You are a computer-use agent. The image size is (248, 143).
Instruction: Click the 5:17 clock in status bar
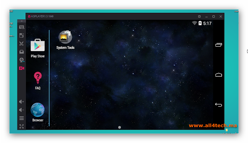(207, 23)
